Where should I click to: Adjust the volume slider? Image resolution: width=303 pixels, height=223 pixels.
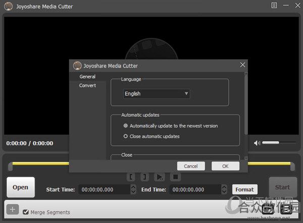(279, 143)
